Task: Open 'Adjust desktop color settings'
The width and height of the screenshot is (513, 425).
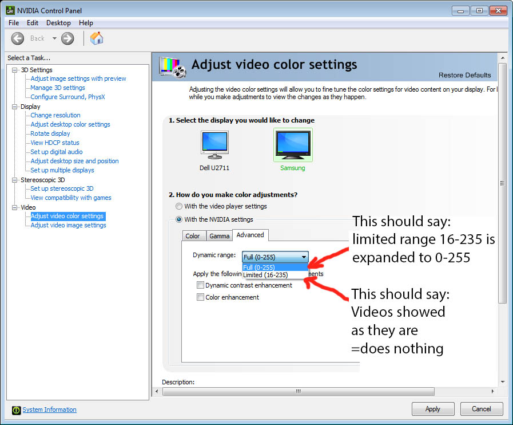Action: (70, 124)
